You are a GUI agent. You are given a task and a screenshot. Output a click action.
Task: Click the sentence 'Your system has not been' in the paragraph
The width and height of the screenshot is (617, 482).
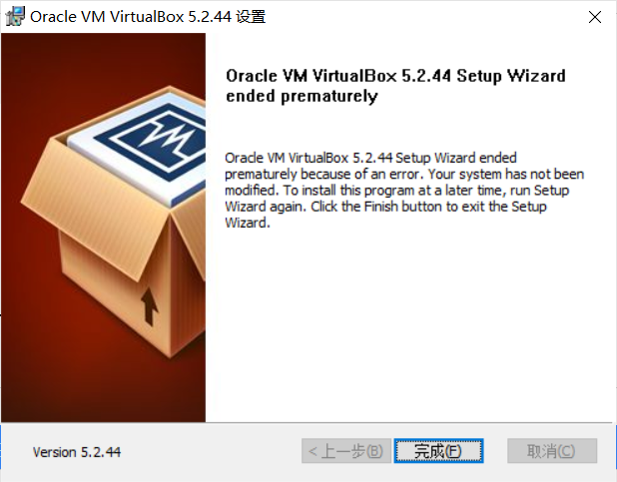point(506,174)
